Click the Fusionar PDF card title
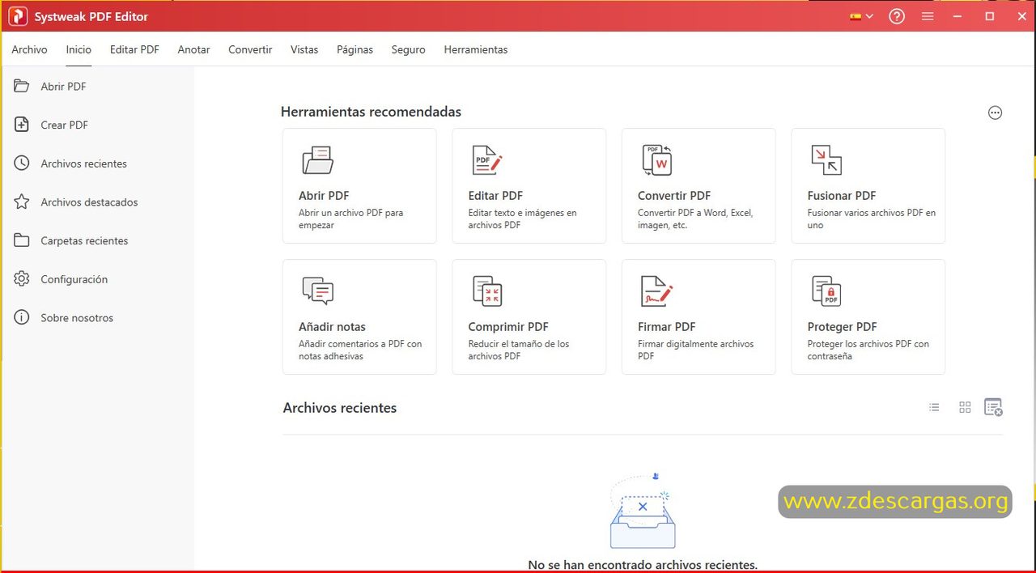Image resolution: width=1036 pixels, height=573 pixels. click(842, 196)
